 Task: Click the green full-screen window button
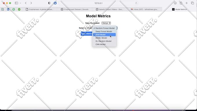click(10, 3)
